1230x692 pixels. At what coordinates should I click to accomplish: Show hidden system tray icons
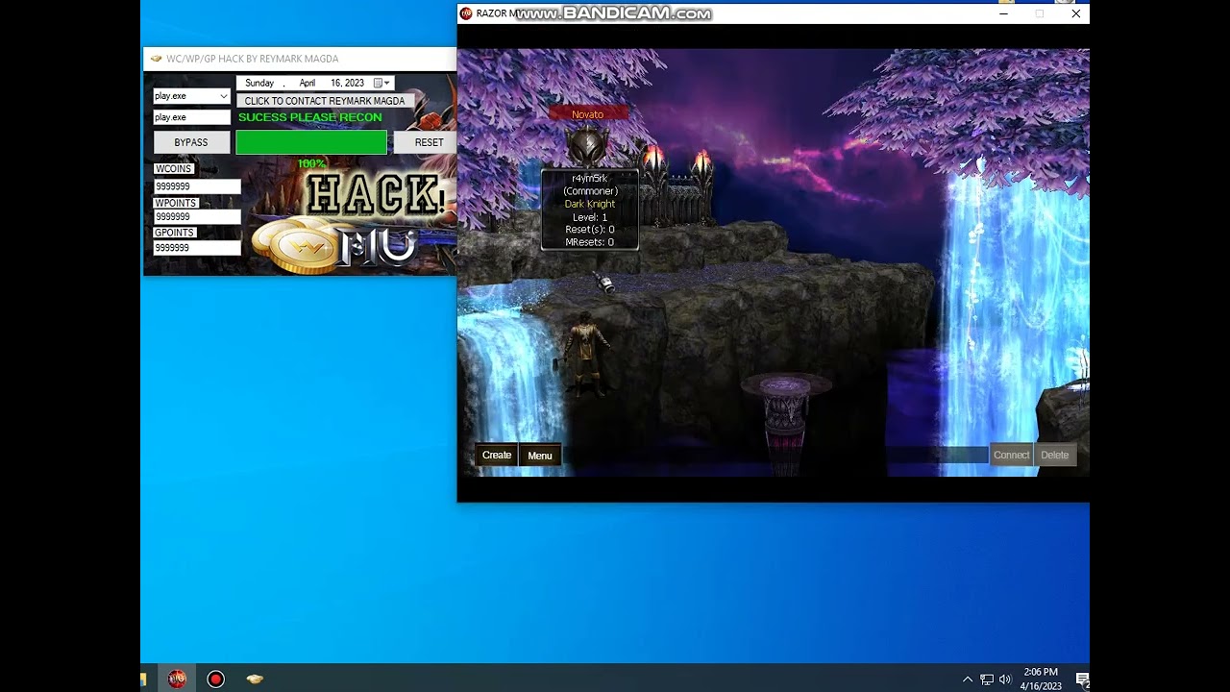pos(968,680)
